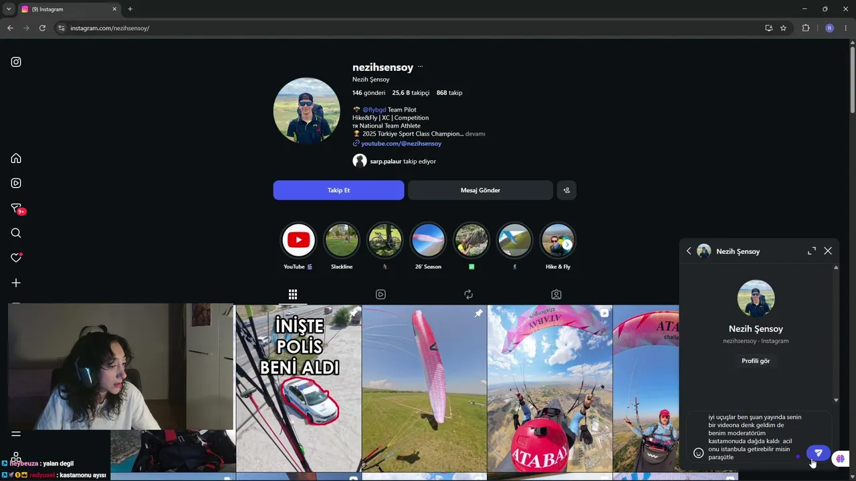Switch to the reposts tab
Screen dimensions: 856x481
468,295
